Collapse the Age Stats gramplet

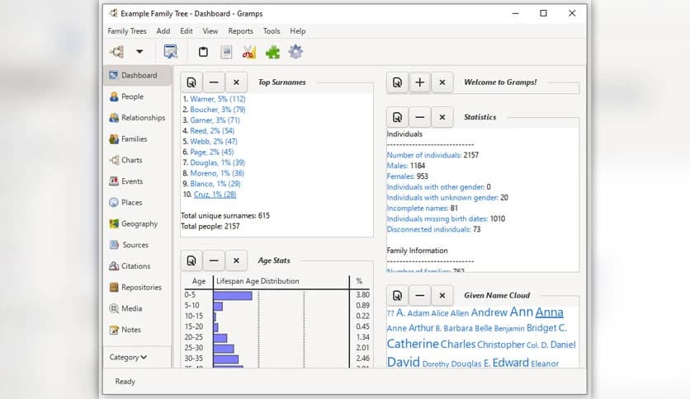pyautogui.click(x=214, y=261)
